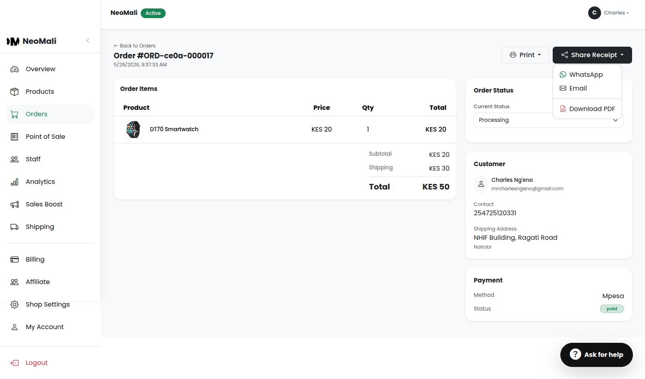Viewport: 645px width, 379px height.
Task: Open the Affiliate page
Action: tap(50, 282)
